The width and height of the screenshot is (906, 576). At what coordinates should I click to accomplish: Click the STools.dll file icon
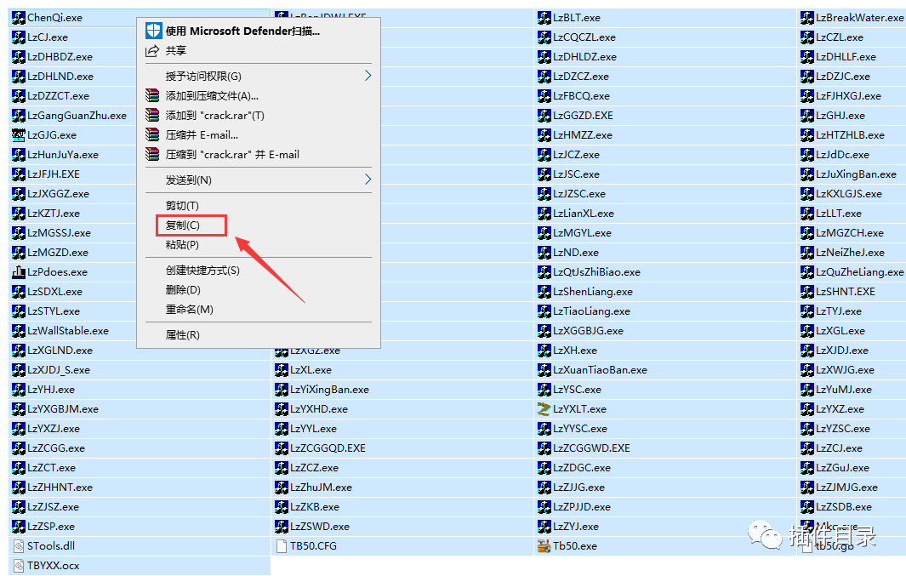(x=19, y=546)
